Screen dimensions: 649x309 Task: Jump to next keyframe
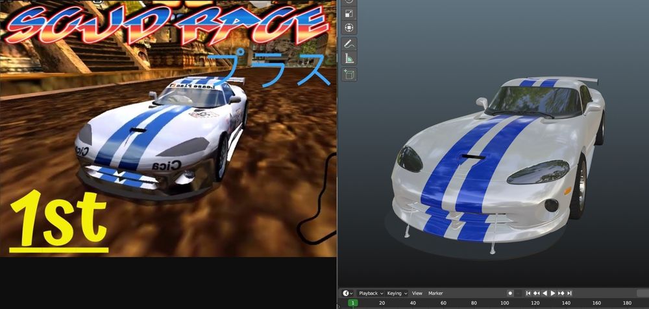561,293
